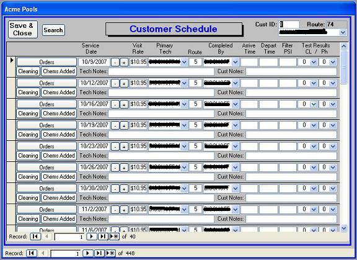Open Completed By dropdown on 10/19/2007 row
Screen dimensions: 357x260
[236, 125]
